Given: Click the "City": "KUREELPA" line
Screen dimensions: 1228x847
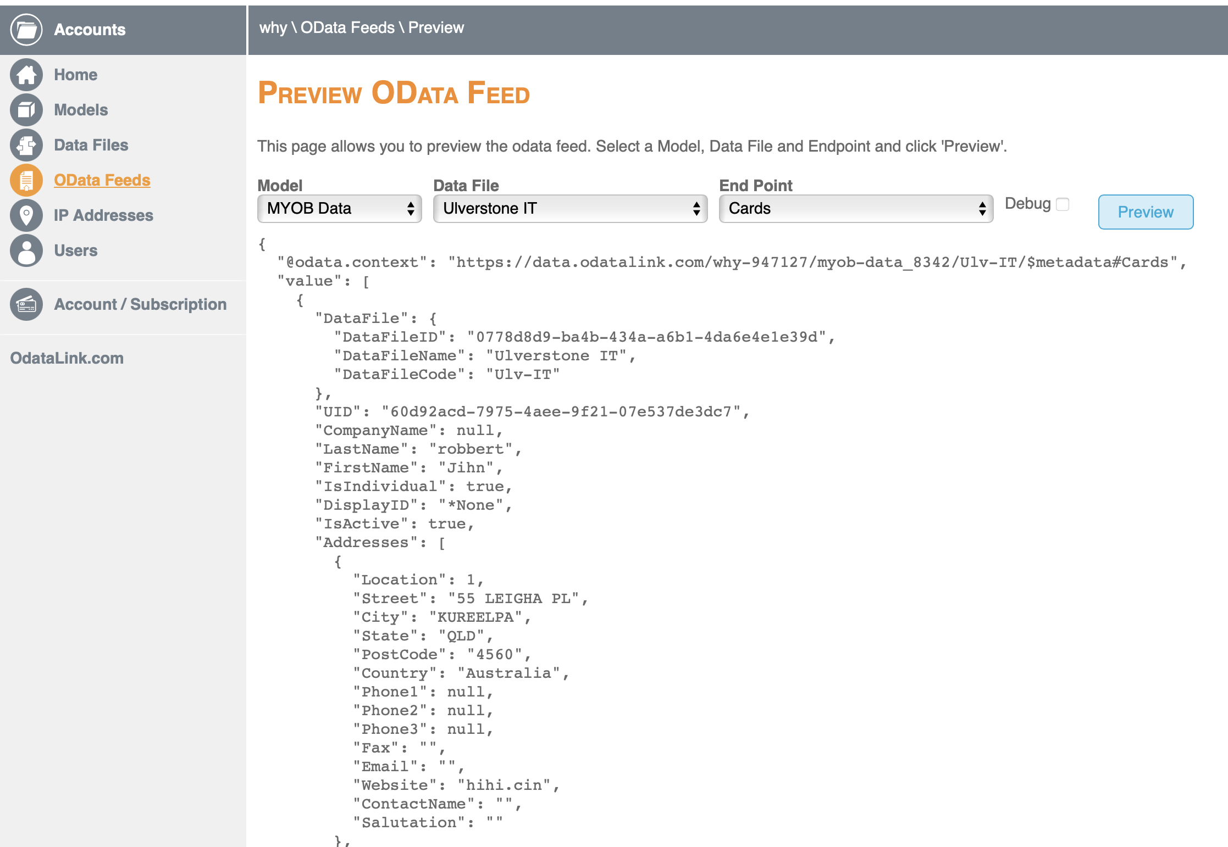Looking at the screenshot, I should (442, 617).
